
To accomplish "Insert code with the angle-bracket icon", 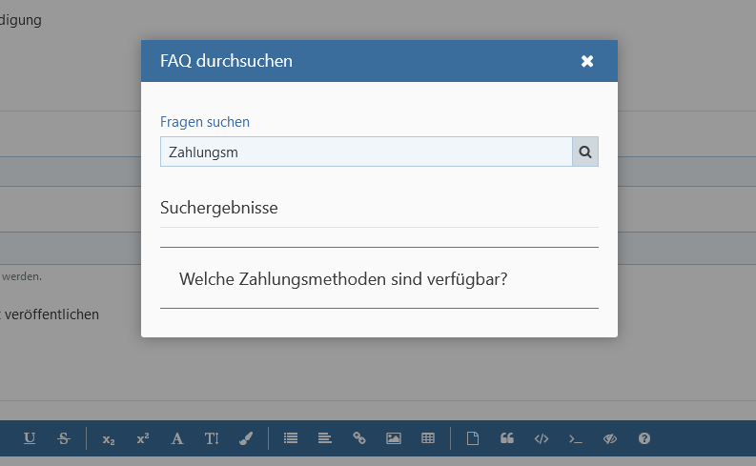I will 541,438.
